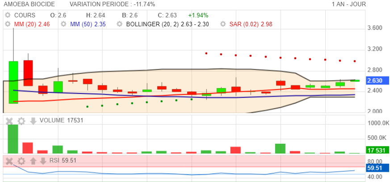Click the blue 59.51 badge on RSI axis
The height and width of the screenshot is (182, 390).
[377, 168]
